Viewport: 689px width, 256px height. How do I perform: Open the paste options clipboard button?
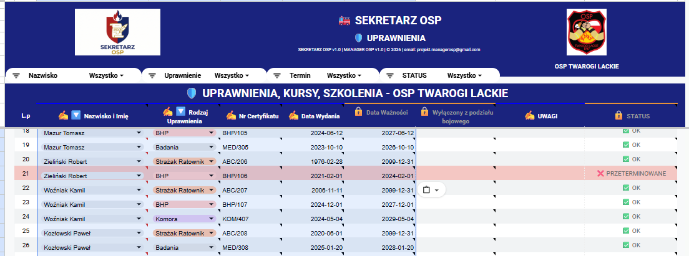point(431,190)
